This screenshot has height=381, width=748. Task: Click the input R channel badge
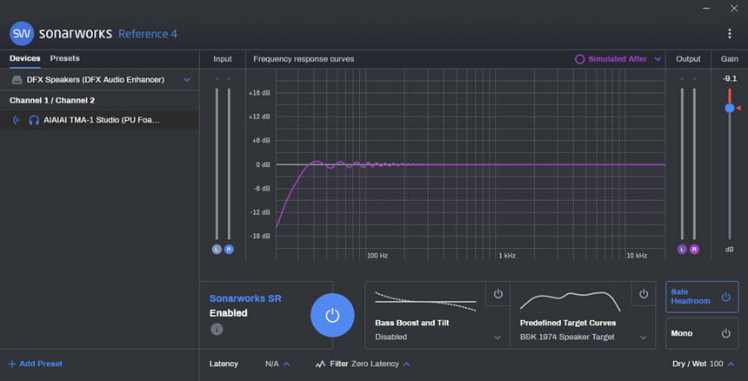(229, 249)
